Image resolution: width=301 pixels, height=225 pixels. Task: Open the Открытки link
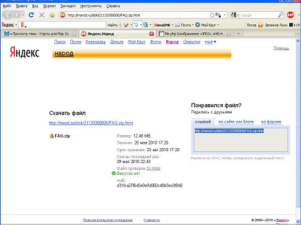coord(192,42)
